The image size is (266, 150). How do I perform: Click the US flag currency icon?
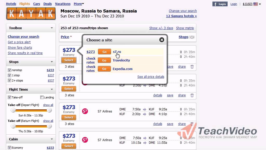pos(256,4)
